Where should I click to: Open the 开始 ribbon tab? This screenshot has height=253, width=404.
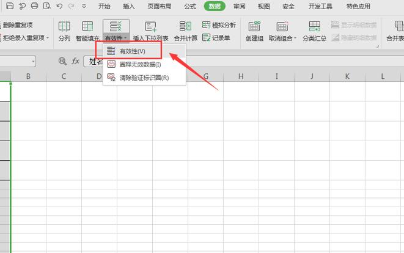[x=104, y=6]
